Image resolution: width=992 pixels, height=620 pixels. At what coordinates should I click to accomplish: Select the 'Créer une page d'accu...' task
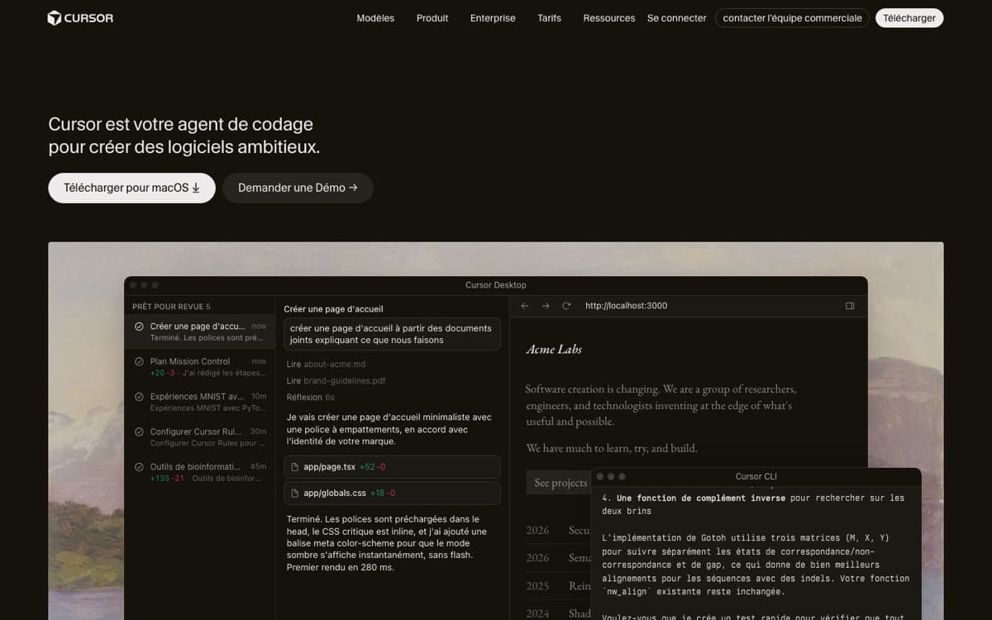200,331
